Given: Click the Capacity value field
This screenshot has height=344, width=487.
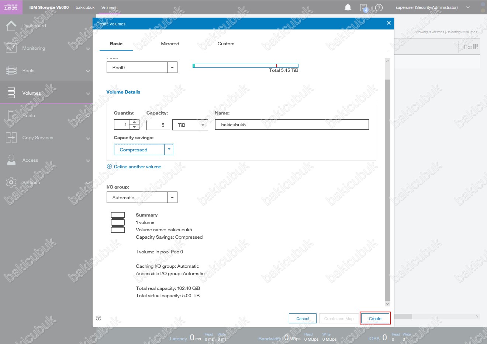Looking at the screenshot, I should click(x=159, y=125).
